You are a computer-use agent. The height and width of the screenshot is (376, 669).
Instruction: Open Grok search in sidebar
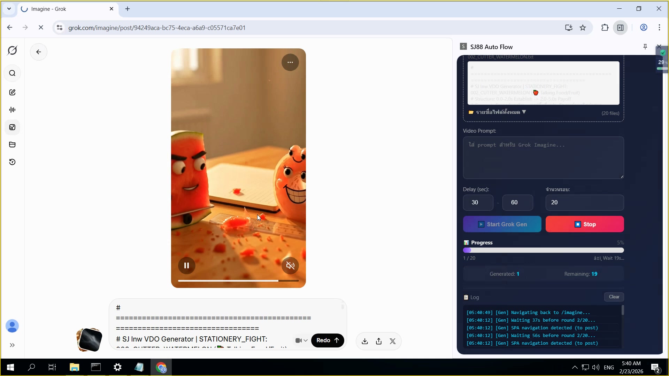point(12,73)
